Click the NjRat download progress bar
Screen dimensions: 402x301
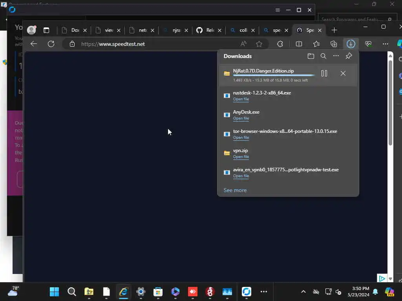click(274, 75)
